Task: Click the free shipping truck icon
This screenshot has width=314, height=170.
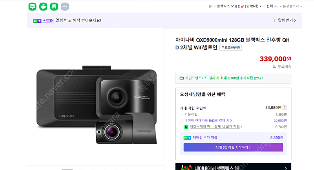Action: (x=274, y=67)
